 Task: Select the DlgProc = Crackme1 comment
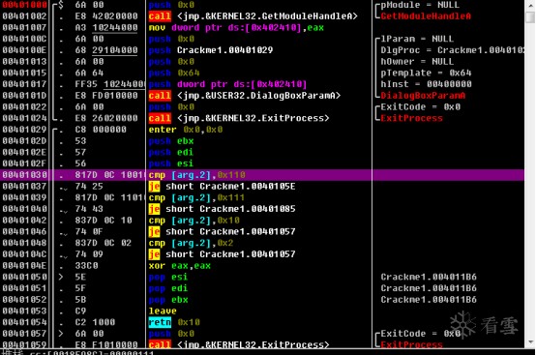click(452, 50)
